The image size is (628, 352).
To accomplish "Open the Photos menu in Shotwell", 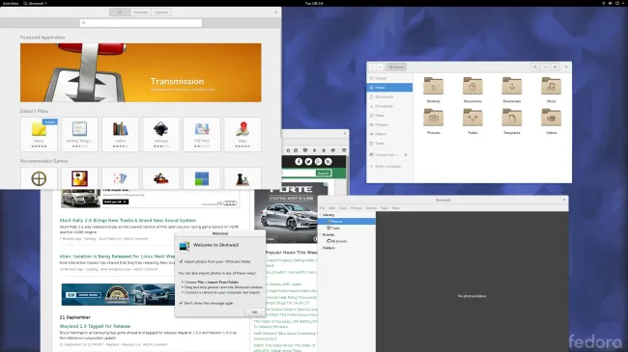I will tap(357, 208).
